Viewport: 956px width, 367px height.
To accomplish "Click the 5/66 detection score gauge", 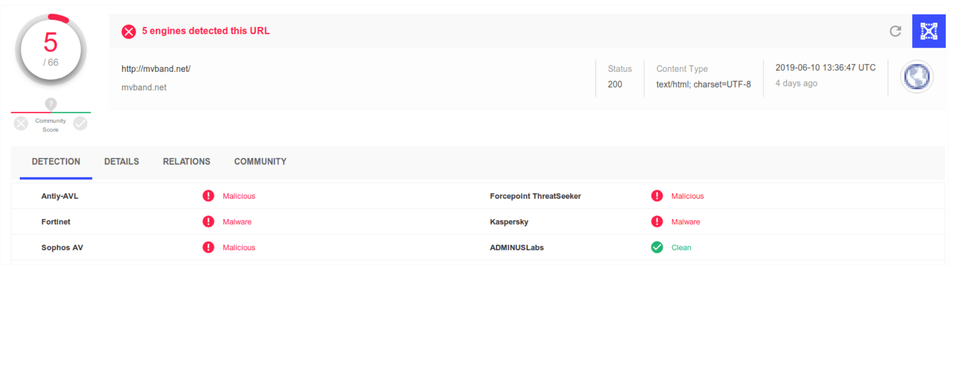I will tap(51, 50).
